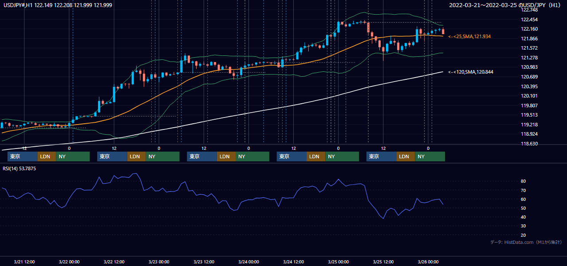
Task: Select the NY session block for 3/22
Action: click(x=162, y=156)
